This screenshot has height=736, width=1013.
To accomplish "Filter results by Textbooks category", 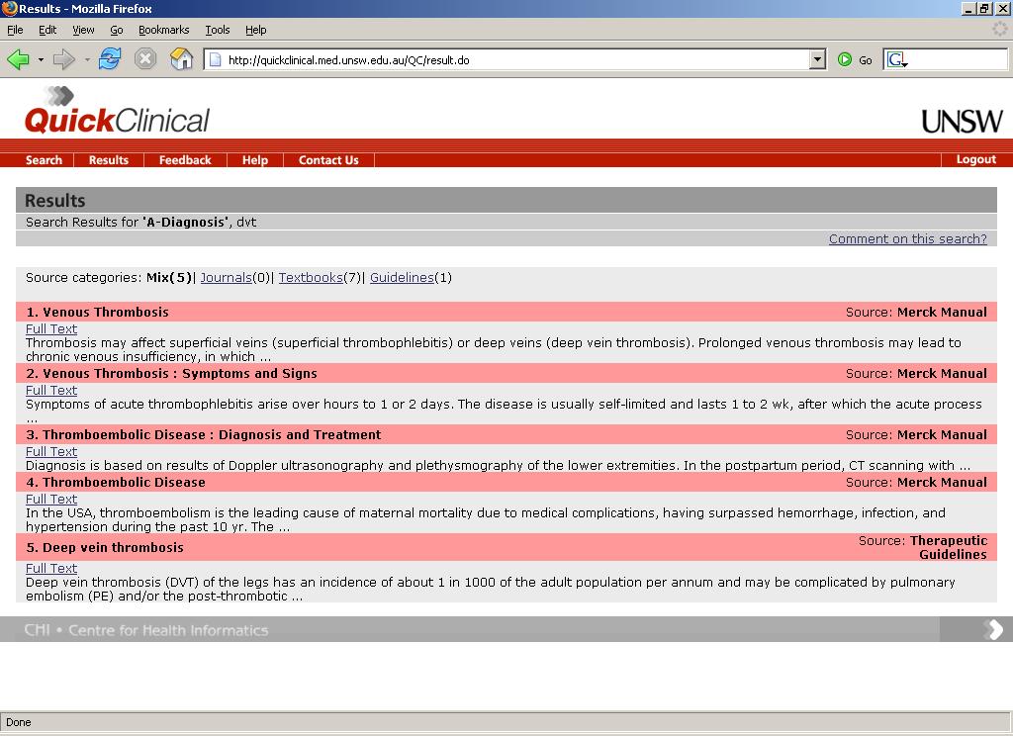I will [x=310, y=278].
